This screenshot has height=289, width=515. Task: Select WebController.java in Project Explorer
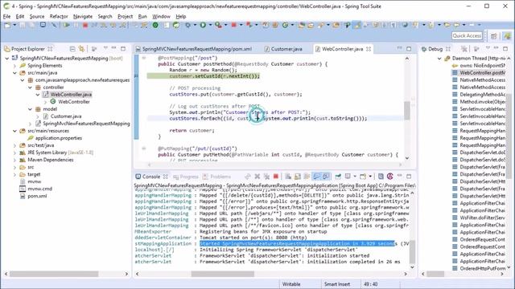coord(71,95)
